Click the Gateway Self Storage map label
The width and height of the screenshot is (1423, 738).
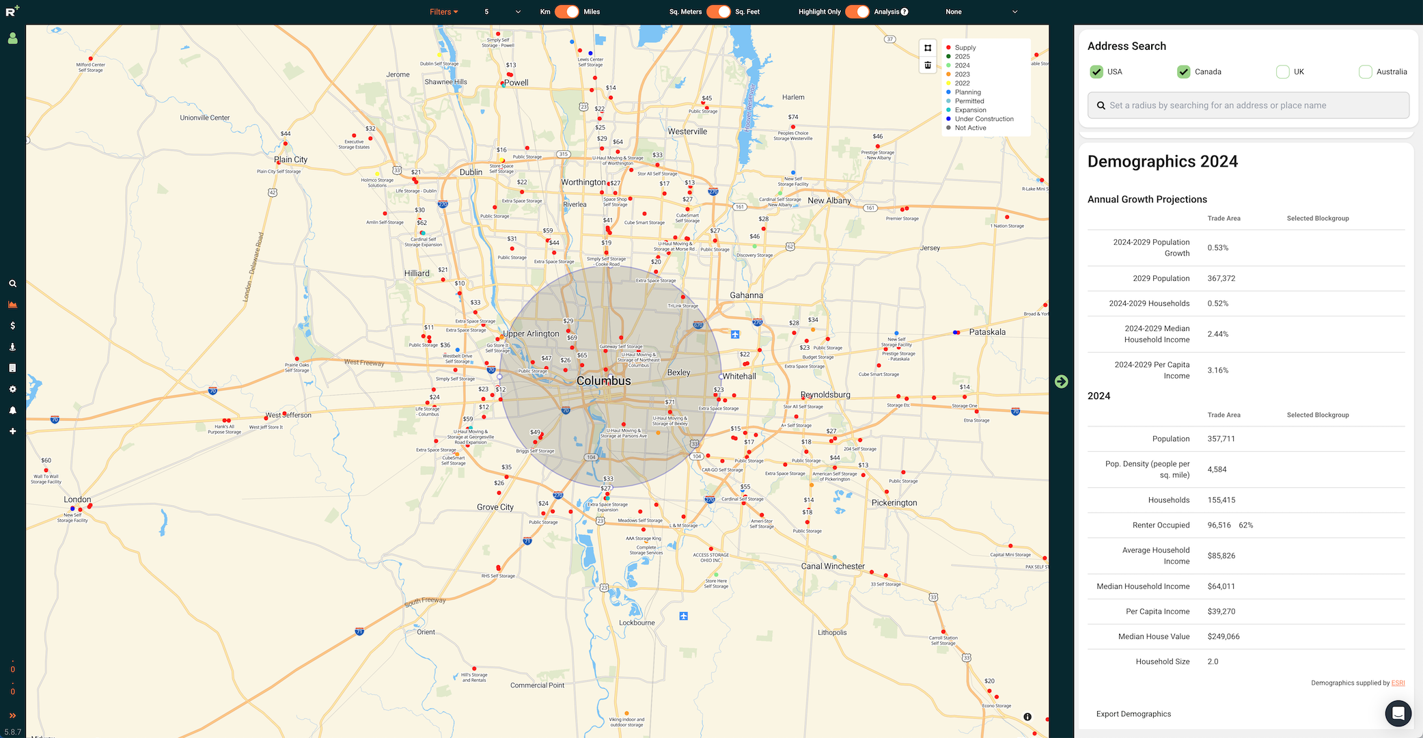pyautogui.click(x=621, y=346)
